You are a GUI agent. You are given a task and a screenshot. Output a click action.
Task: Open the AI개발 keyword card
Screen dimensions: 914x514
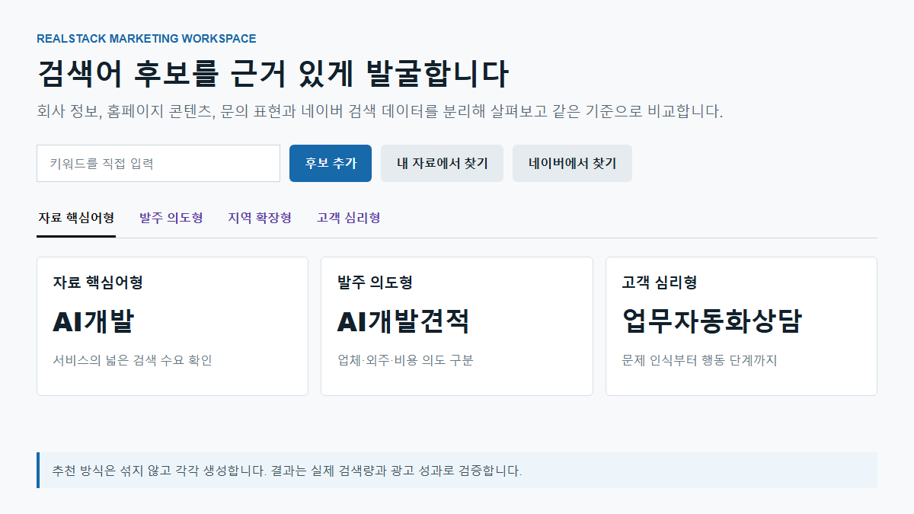coord(172,326)
